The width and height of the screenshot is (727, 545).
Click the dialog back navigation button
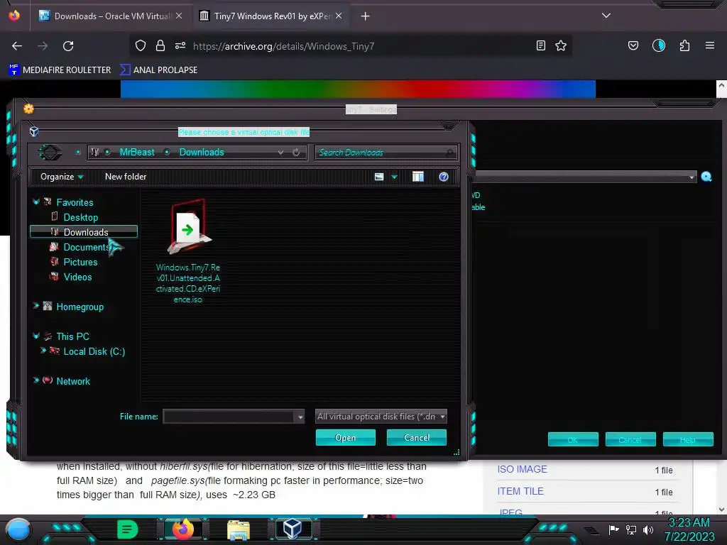pyautogui.click(x=50, y=152)
